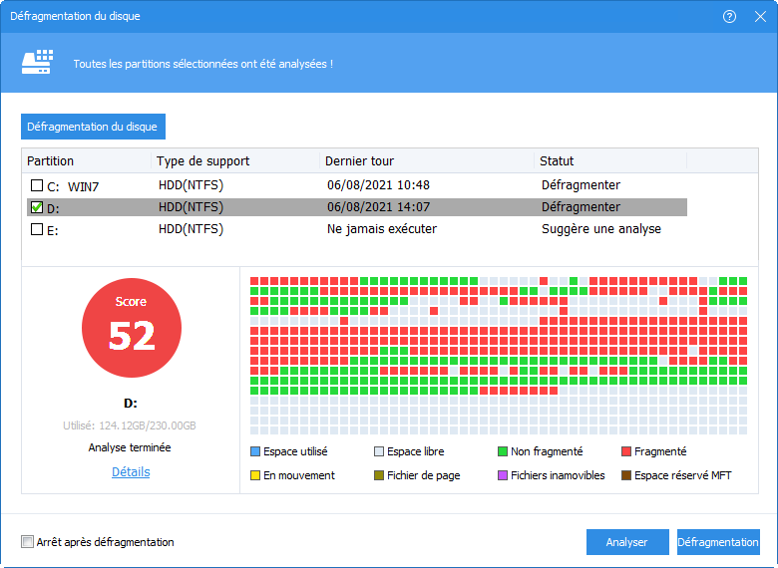The width and height of the screenshot is (778, 568).
Task: Click the disk drive icon in banner
Action: pyautogui.click(x=37, y=63)
